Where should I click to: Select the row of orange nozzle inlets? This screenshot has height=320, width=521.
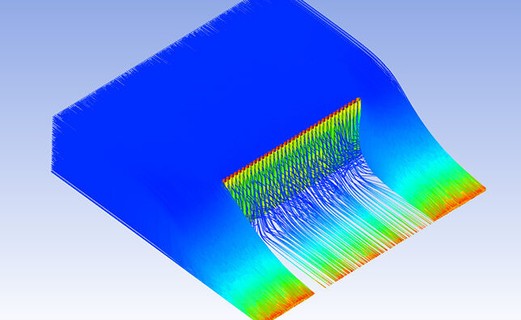click(x=291, y=140)
